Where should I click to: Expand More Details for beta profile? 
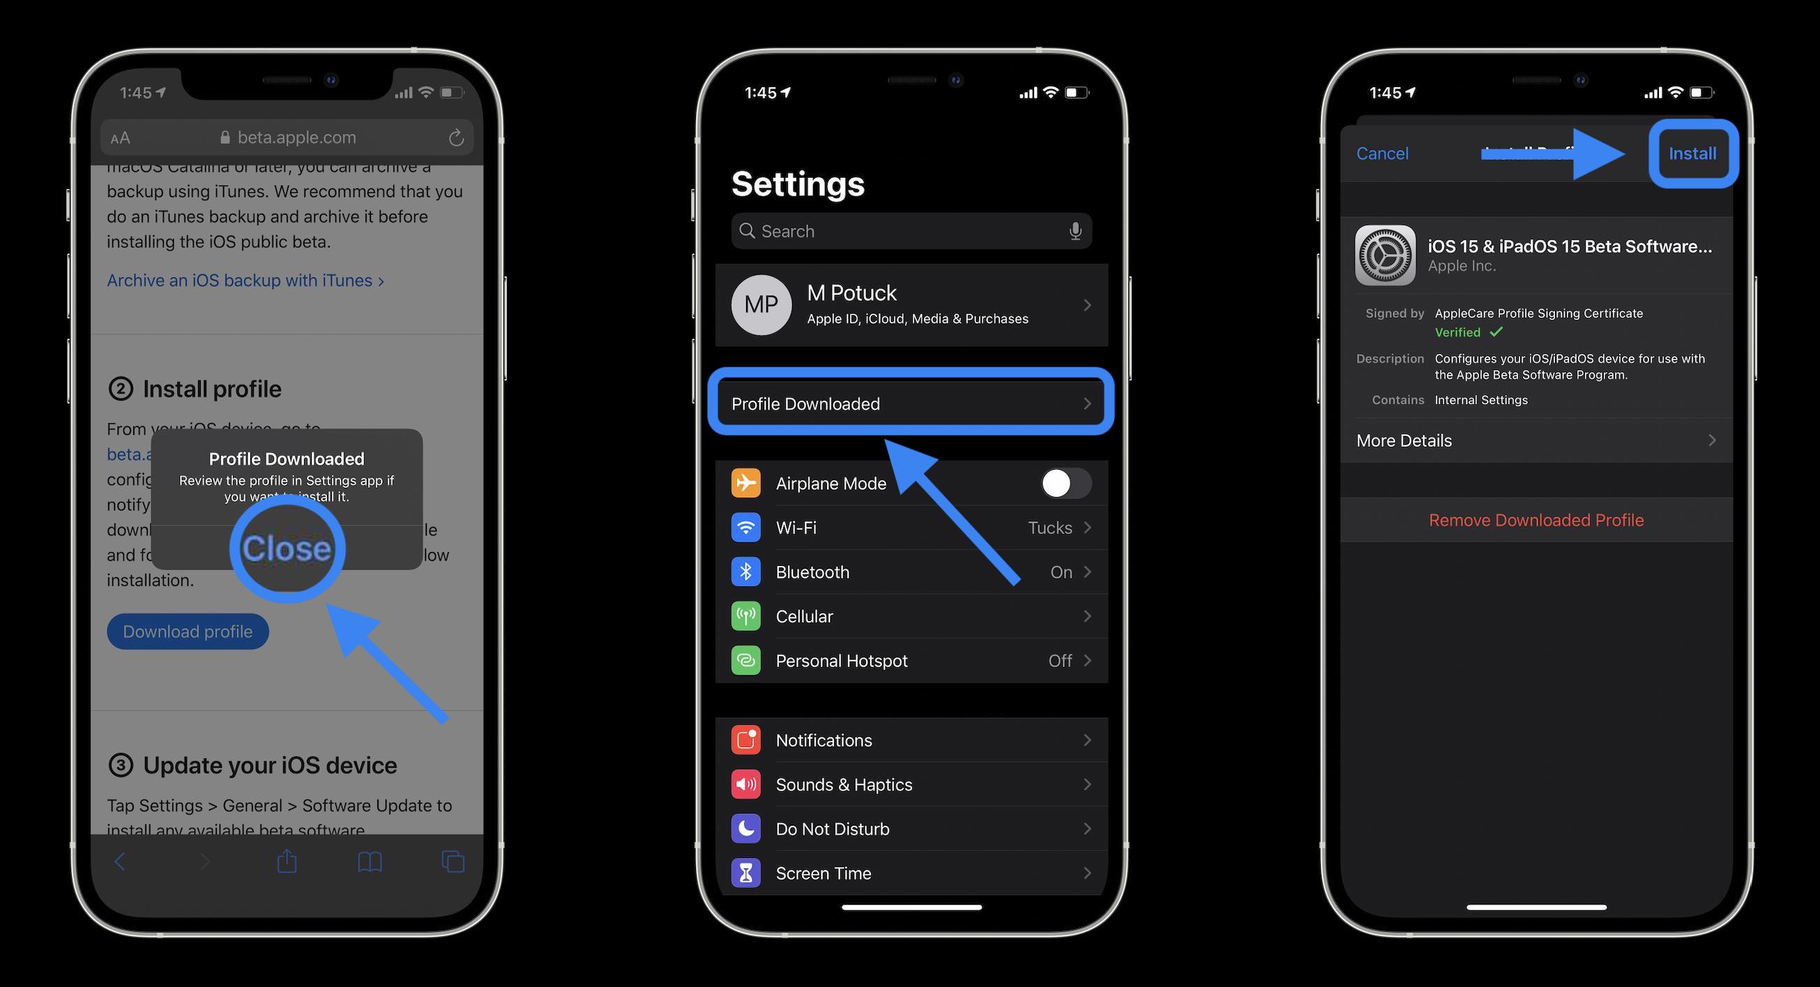[1535, 439]
